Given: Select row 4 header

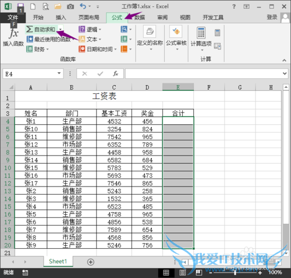Looking at the screenshot, I should (8, 121).
